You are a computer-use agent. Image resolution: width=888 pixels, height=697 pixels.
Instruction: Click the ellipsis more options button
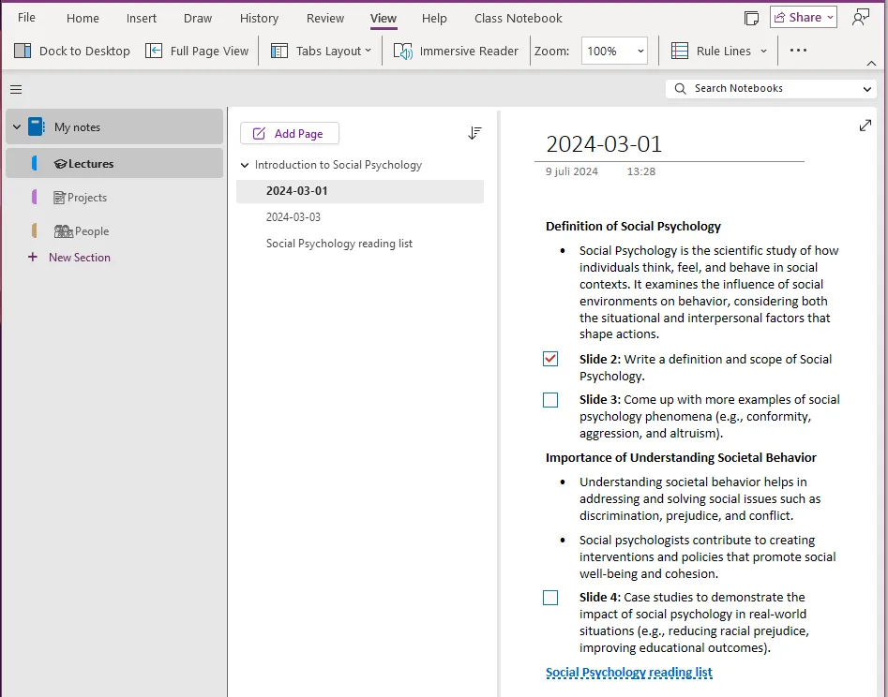coord(798,51)
